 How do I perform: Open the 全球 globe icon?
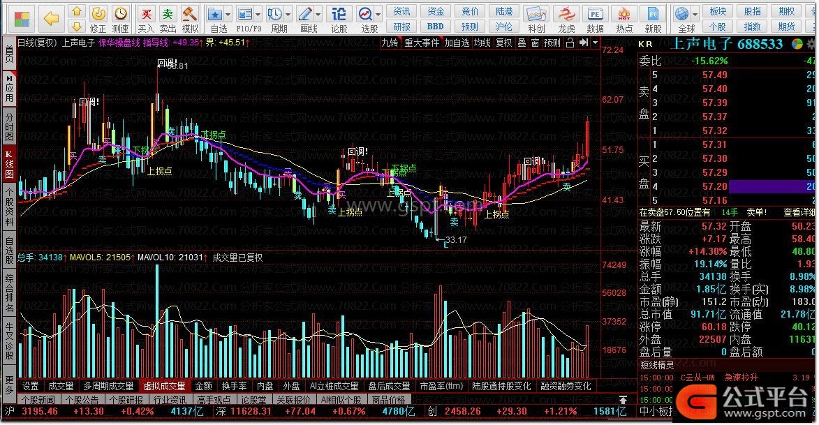pyautogui.click(x=681, y=13)
